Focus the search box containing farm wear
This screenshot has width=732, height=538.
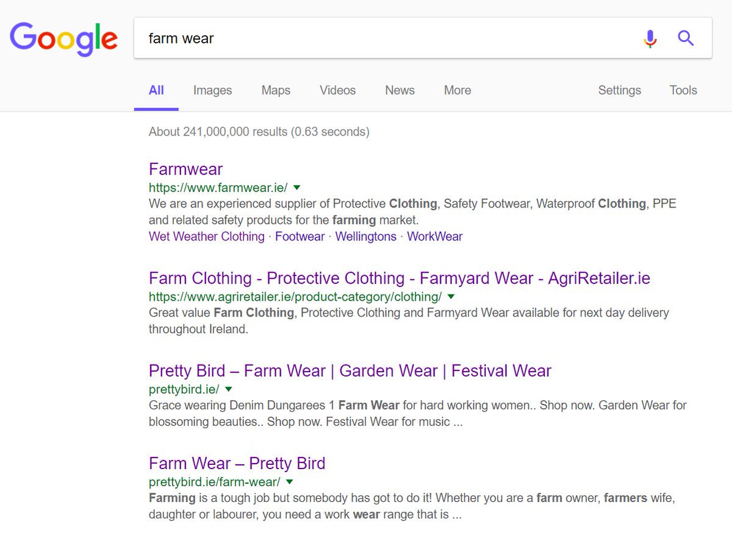click(423, 38)
